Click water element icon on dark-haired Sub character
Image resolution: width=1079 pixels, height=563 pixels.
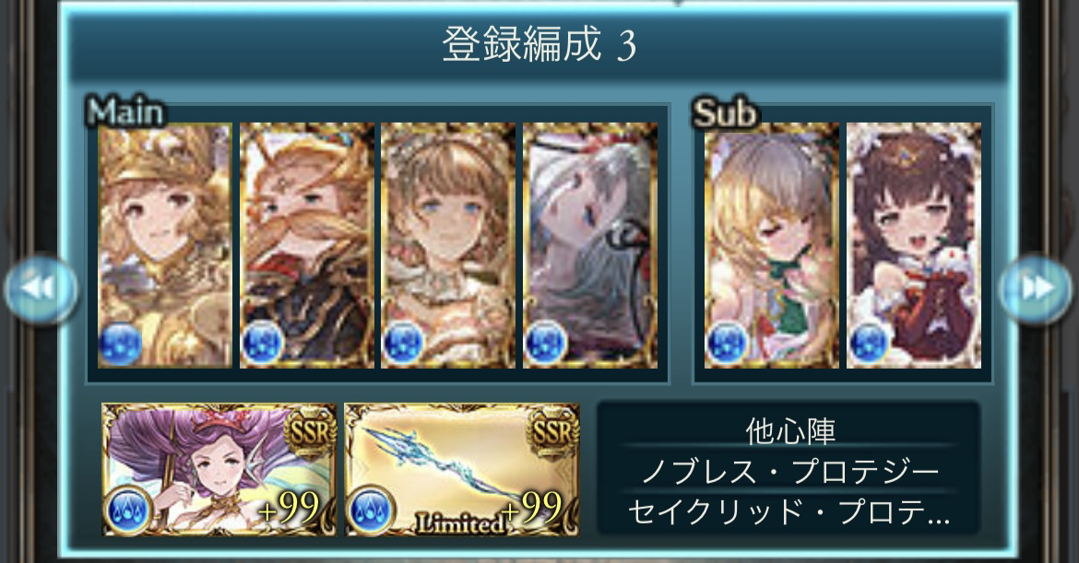coord(869,343)
